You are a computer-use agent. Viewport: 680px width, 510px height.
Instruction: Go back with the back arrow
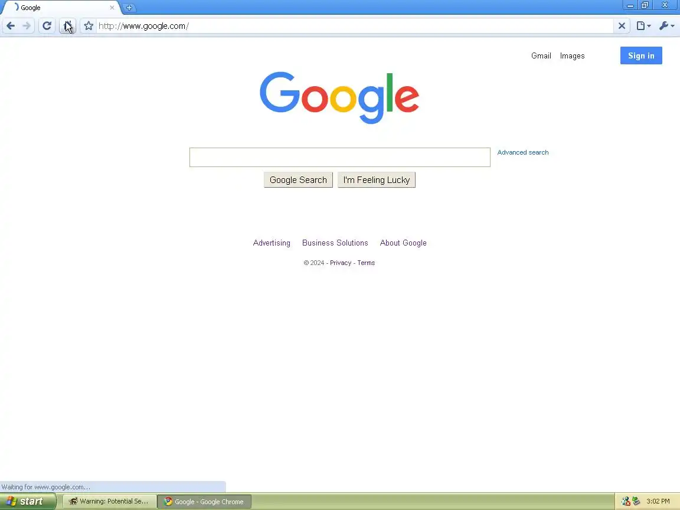pyautogui.click(x=11, y=26)
